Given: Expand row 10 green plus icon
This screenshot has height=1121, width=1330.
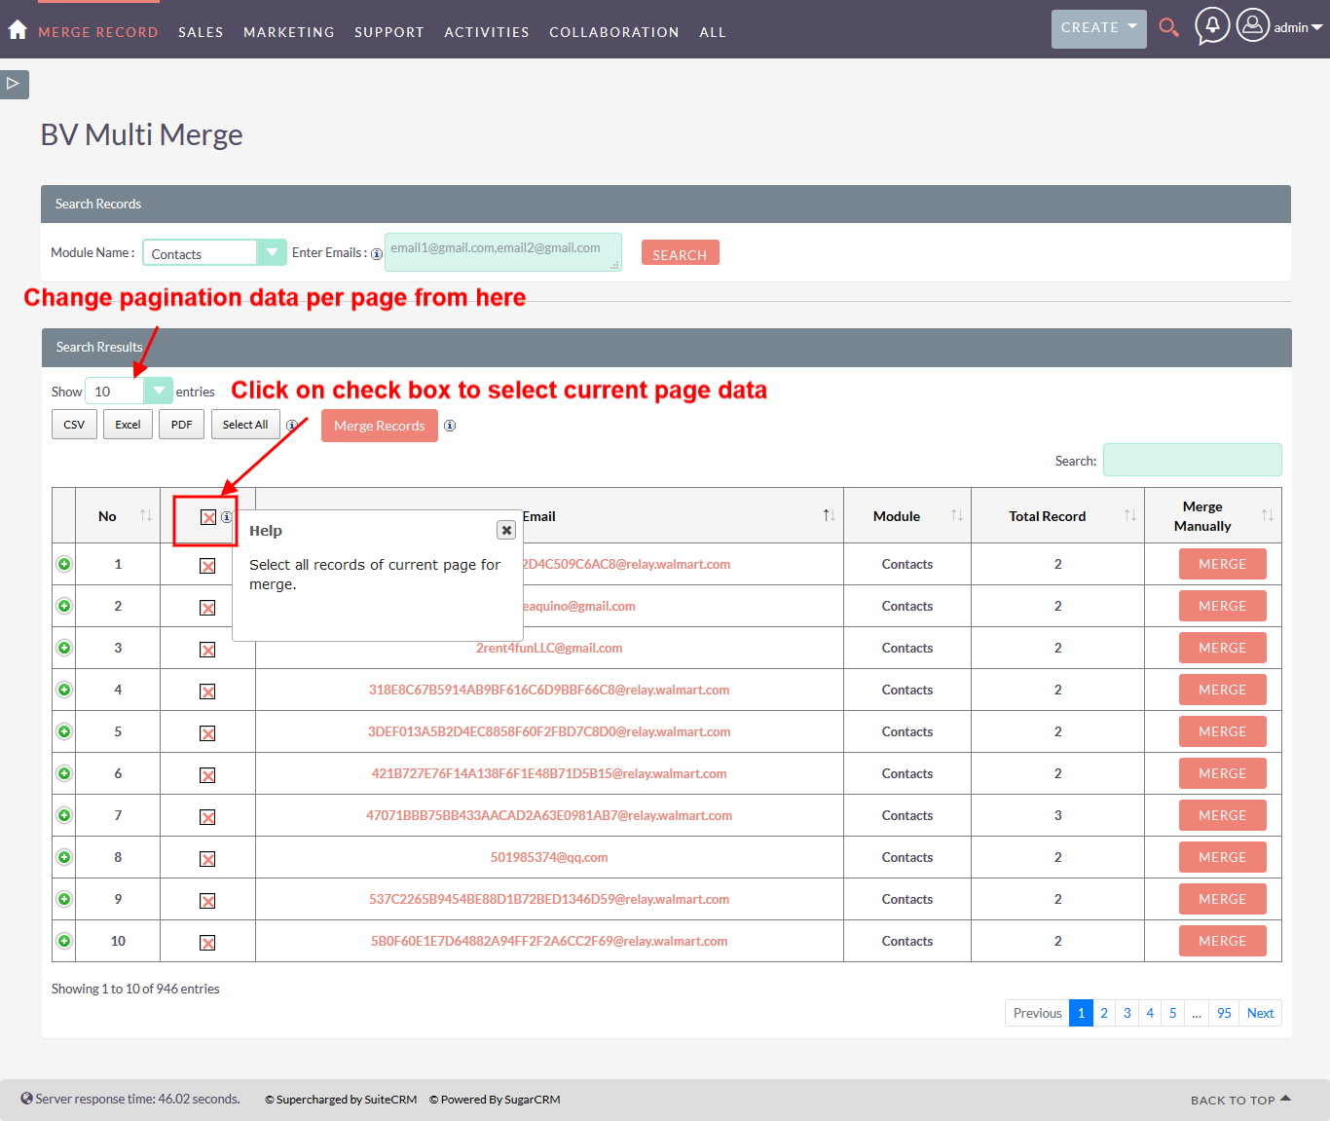Looking at the screenshot, I should point(64,941).
